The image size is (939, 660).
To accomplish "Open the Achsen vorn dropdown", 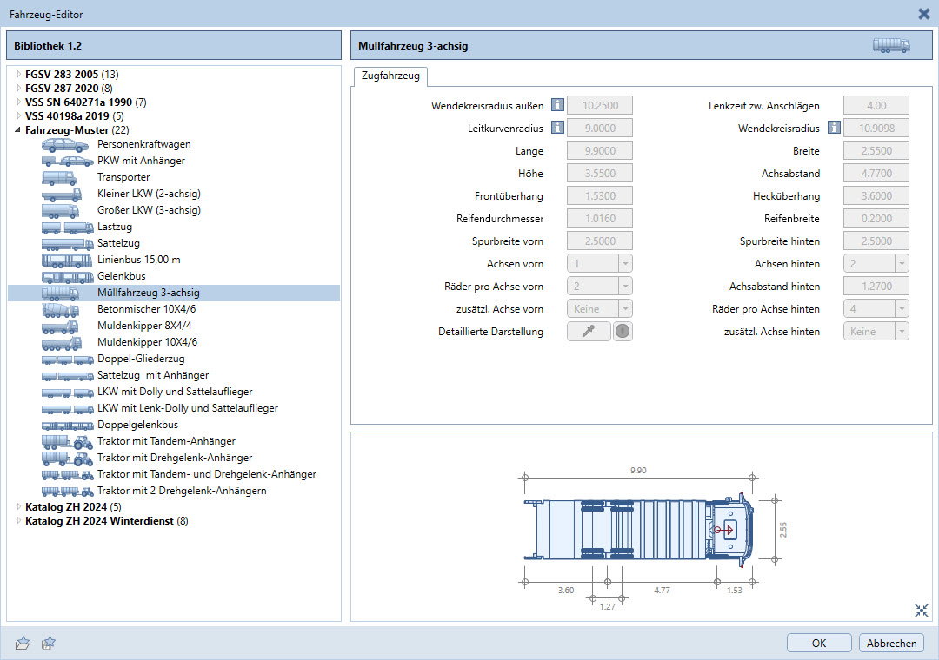I will tap(624, 264).
